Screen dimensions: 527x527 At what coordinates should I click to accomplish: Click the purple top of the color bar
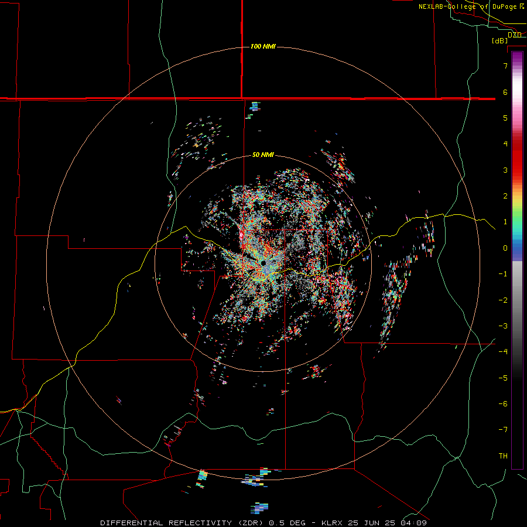point(517,57)
